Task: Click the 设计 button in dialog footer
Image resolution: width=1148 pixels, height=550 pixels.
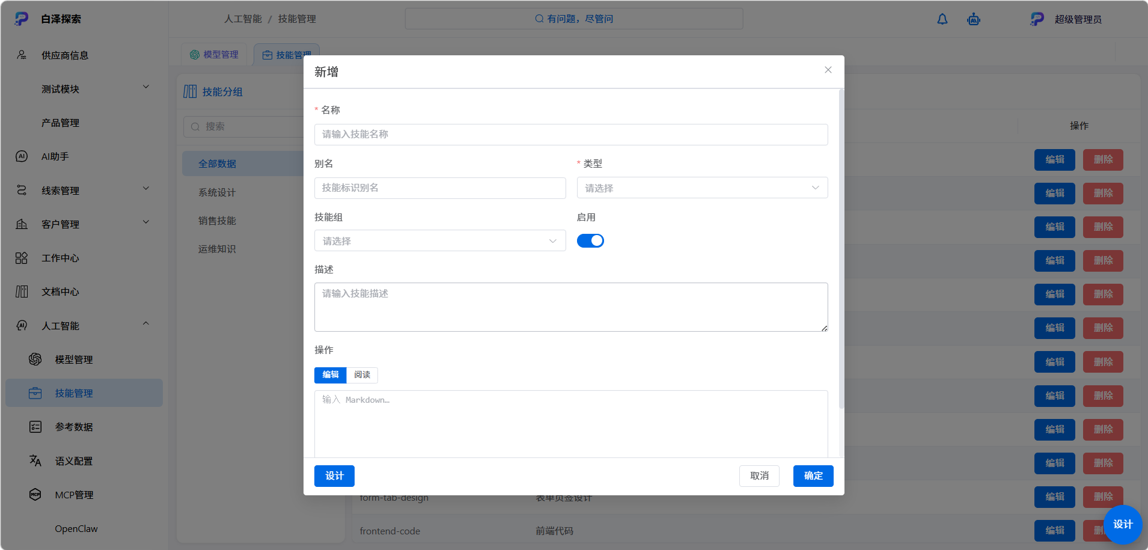Action: [334, 476]
